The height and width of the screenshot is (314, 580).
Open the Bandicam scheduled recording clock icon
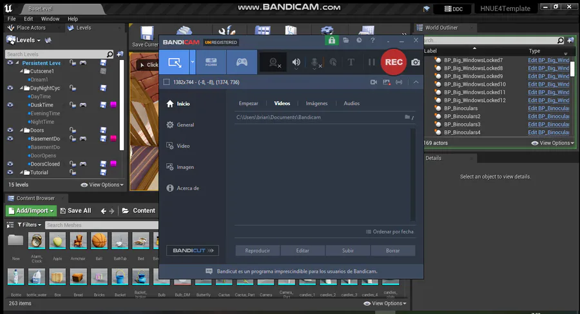[359, 40]
